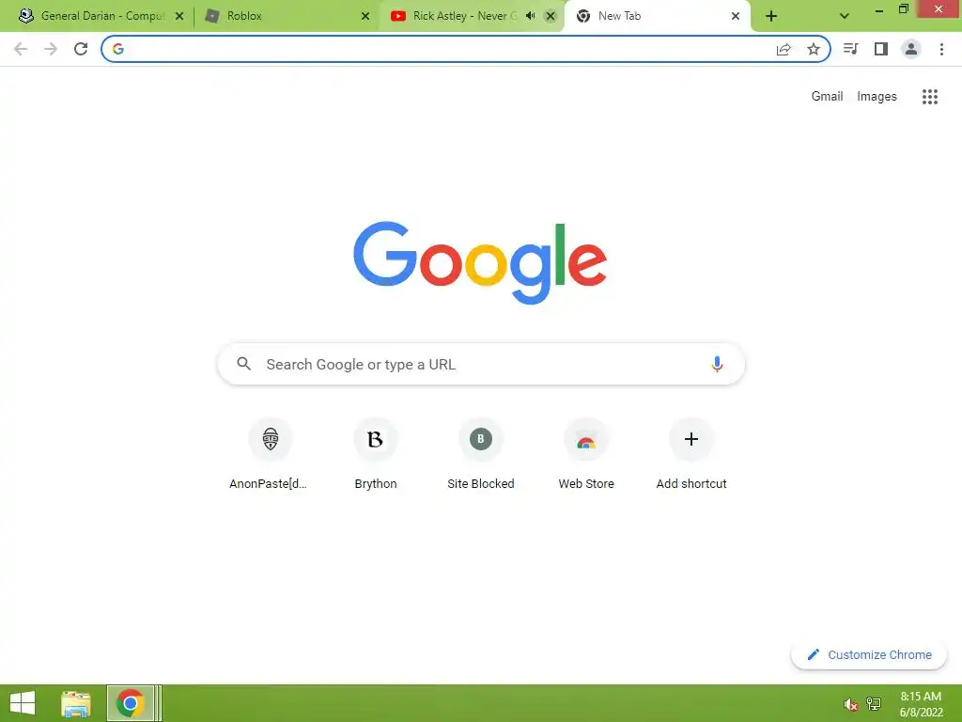Expand the tab search chevron
Viewport: 962px width, 722px height.
point(845,17)
